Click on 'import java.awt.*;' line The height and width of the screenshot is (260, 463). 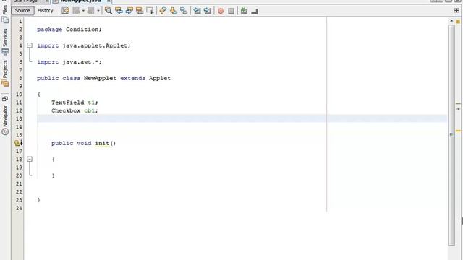69,62
